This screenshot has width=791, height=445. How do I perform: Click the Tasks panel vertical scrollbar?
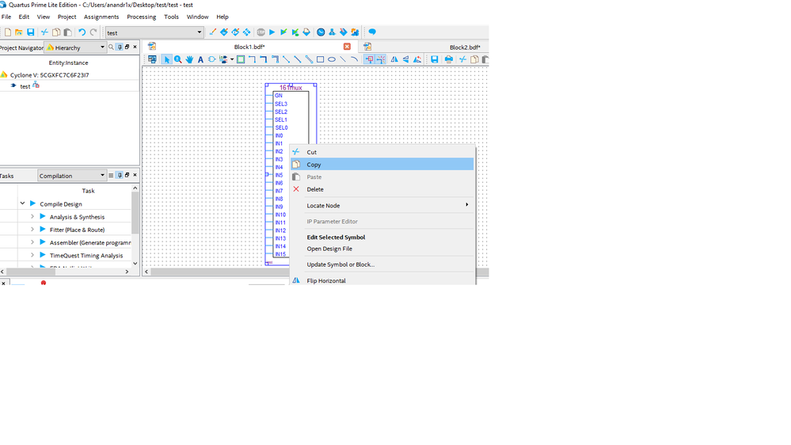point(135,214)
